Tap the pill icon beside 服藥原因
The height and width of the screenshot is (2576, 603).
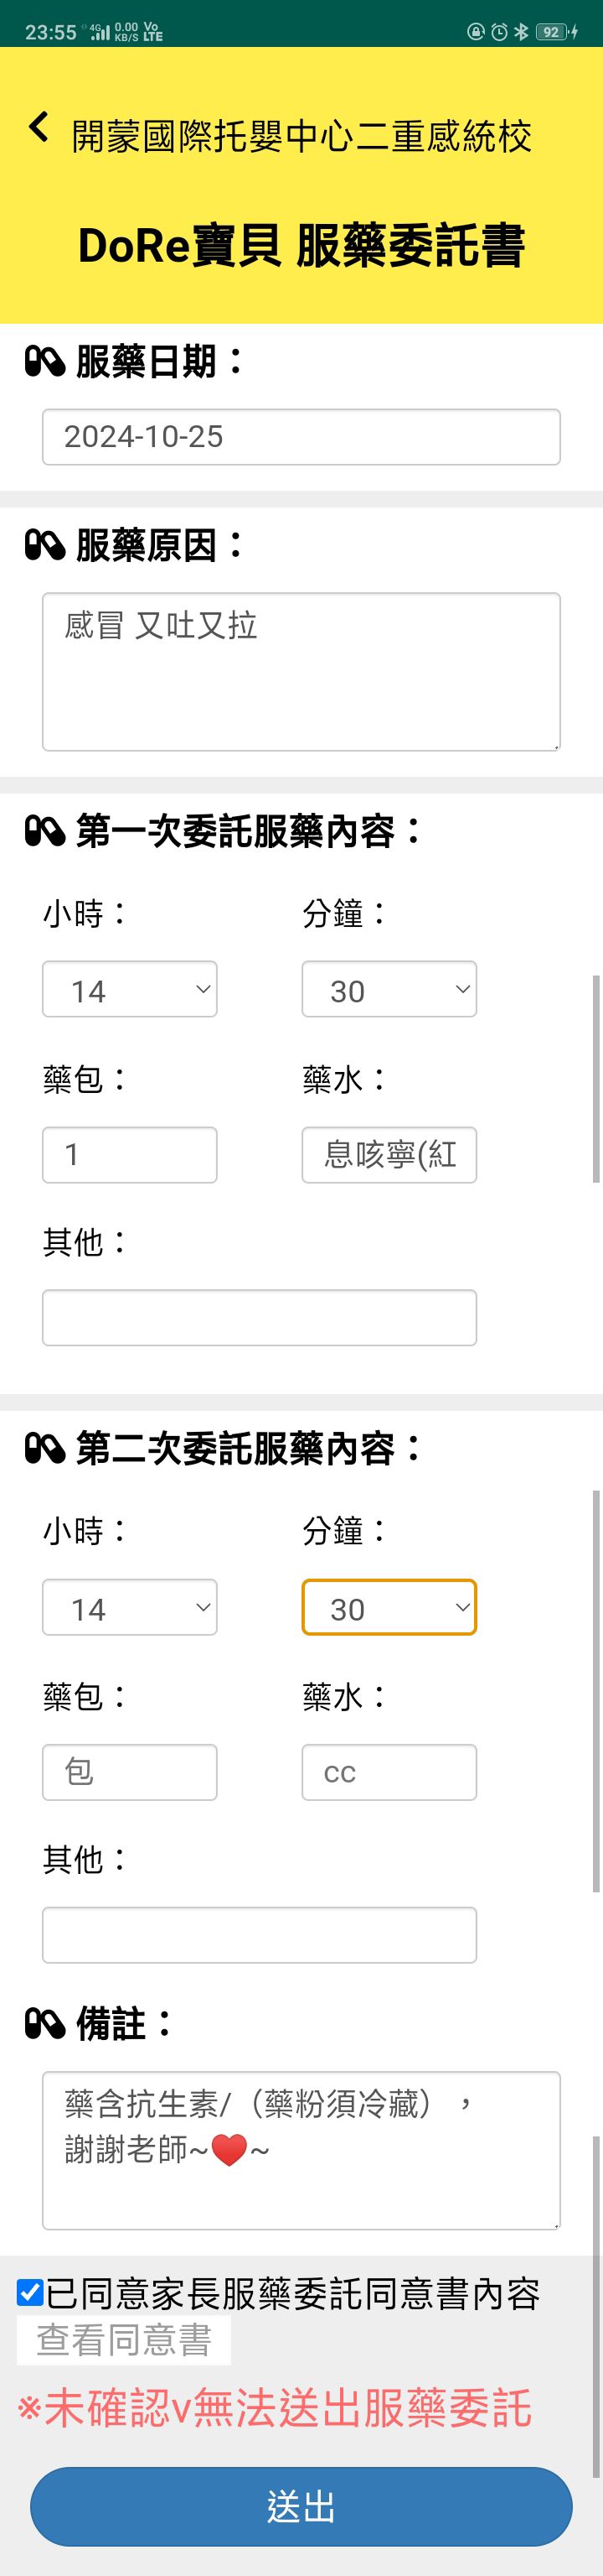tap(45, 545)
